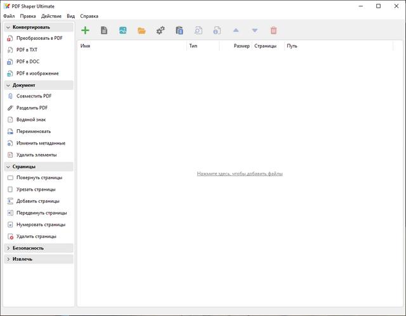Click icon beside PDF в TXT
406x316 pixels.
[10, 50]
